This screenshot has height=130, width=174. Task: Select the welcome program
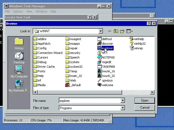tap(105, 85)
